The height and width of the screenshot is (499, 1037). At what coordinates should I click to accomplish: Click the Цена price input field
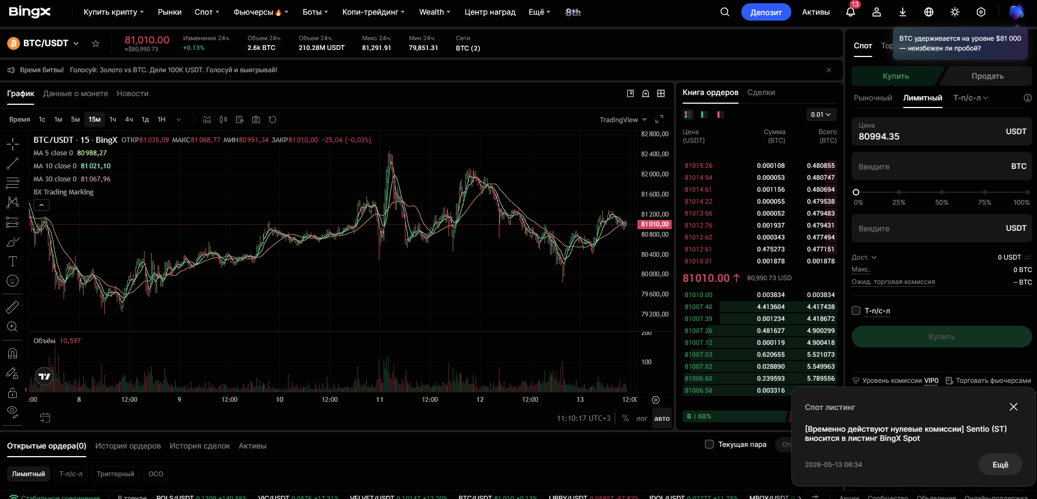[941, 131]
